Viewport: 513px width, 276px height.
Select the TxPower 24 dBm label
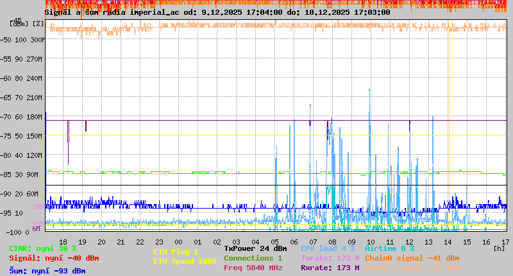coord(255,248)
